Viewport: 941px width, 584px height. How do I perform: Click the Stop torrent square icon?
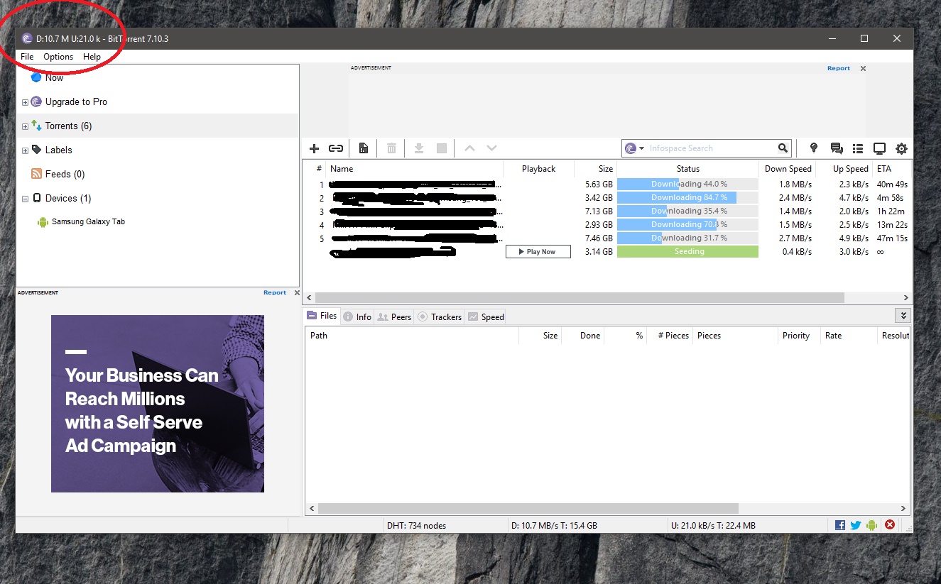point(442,148)
